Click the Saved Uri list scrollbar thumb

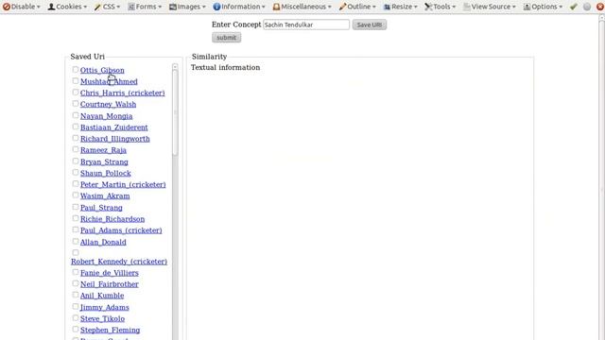pyautogui.click(x=175, y=112)
